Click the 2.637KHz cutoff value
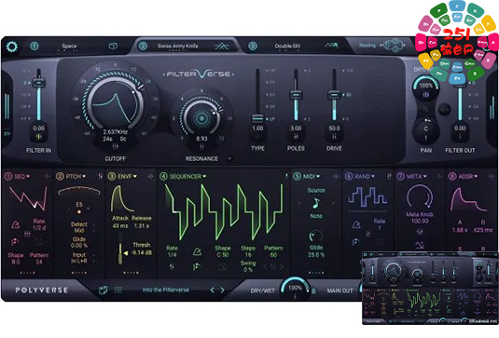The image size is (499, 338). pyautogui.click(x=116, y=132)
